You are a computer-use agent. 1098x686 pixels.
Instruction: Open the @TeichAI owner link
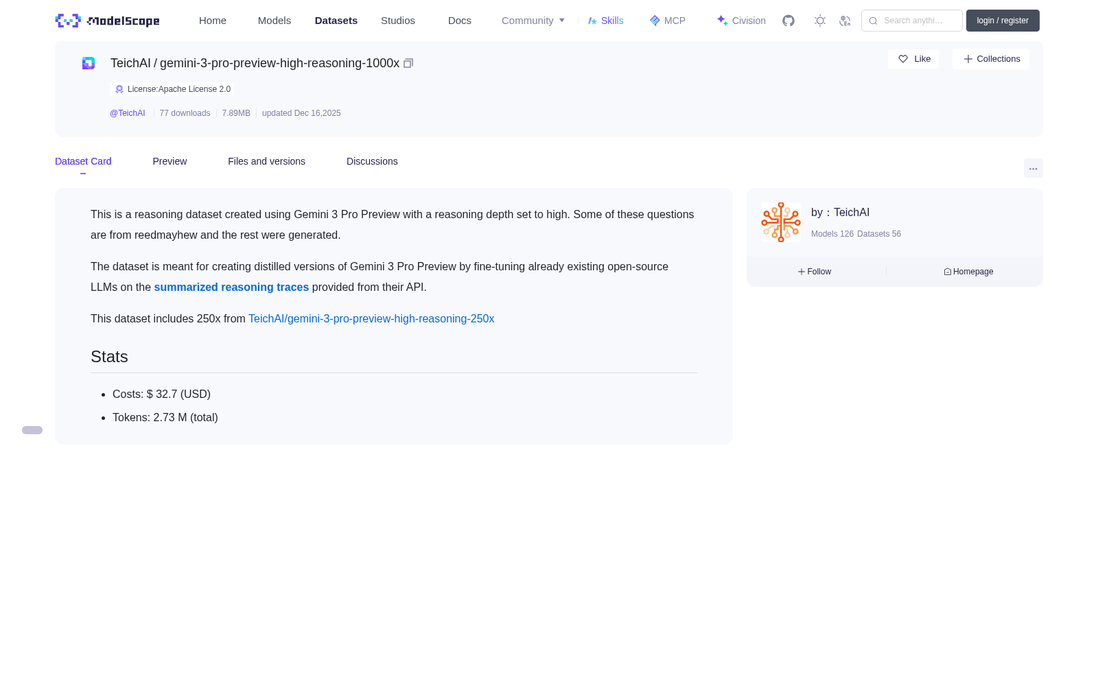coord(128,113)
